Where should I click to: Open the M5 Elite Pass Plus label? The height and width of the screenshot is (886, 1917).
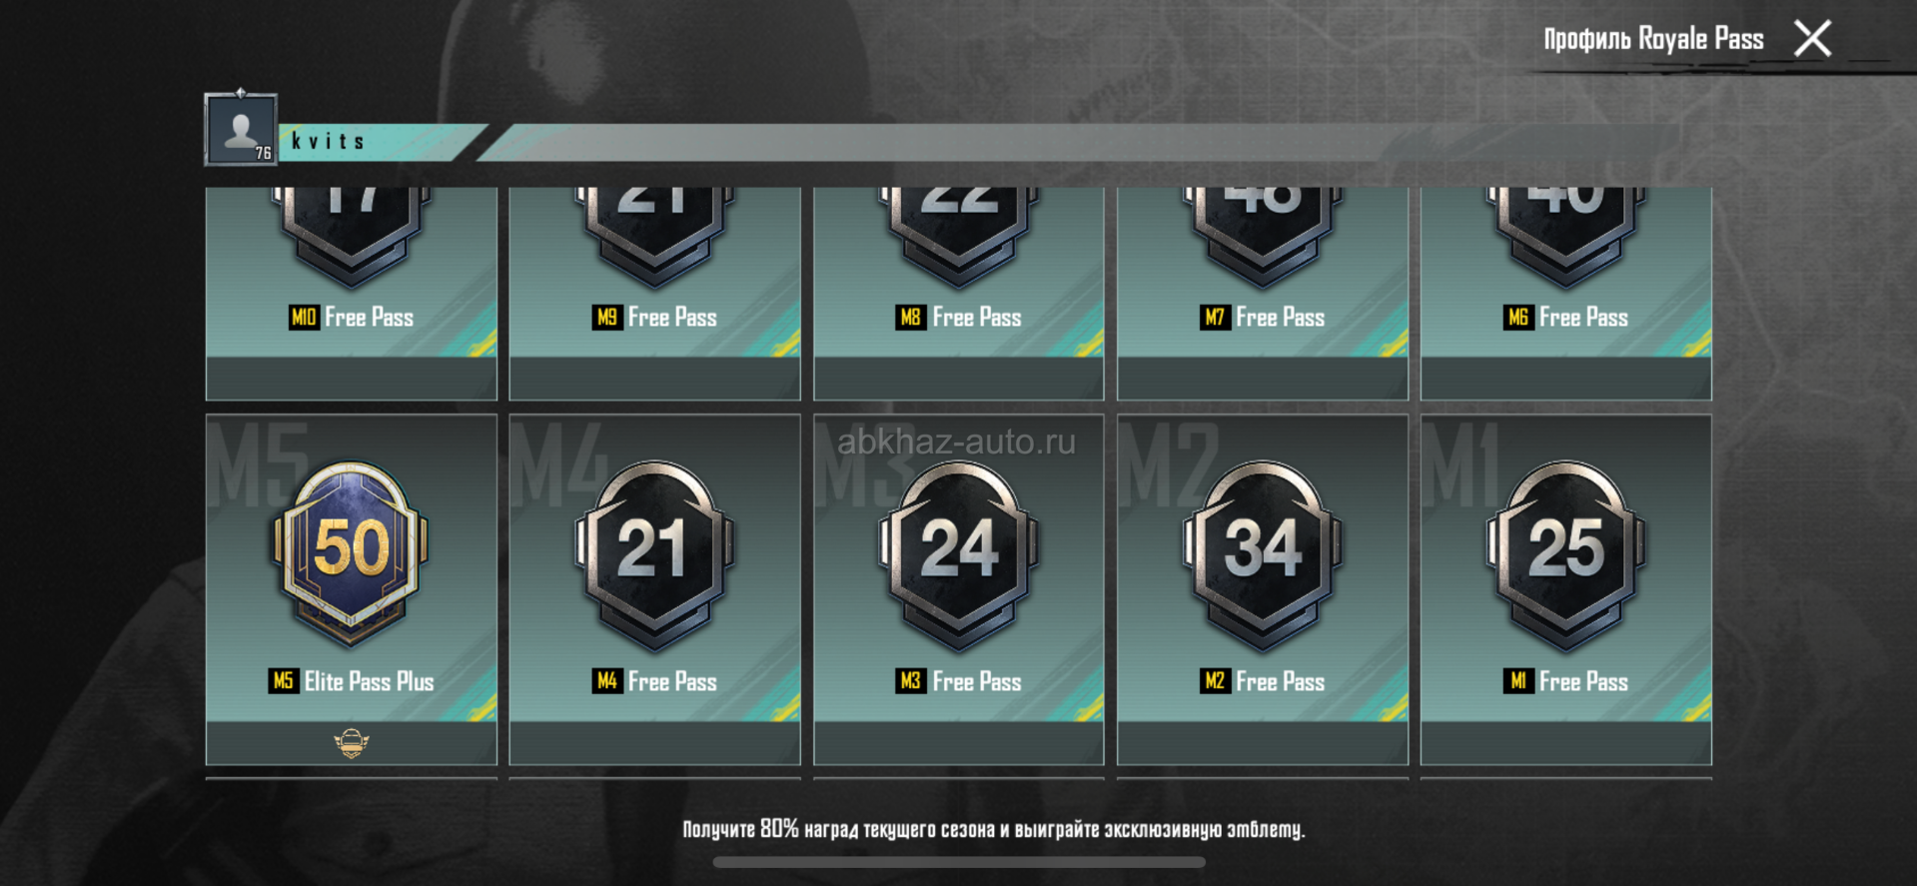(x=351, y=681)
